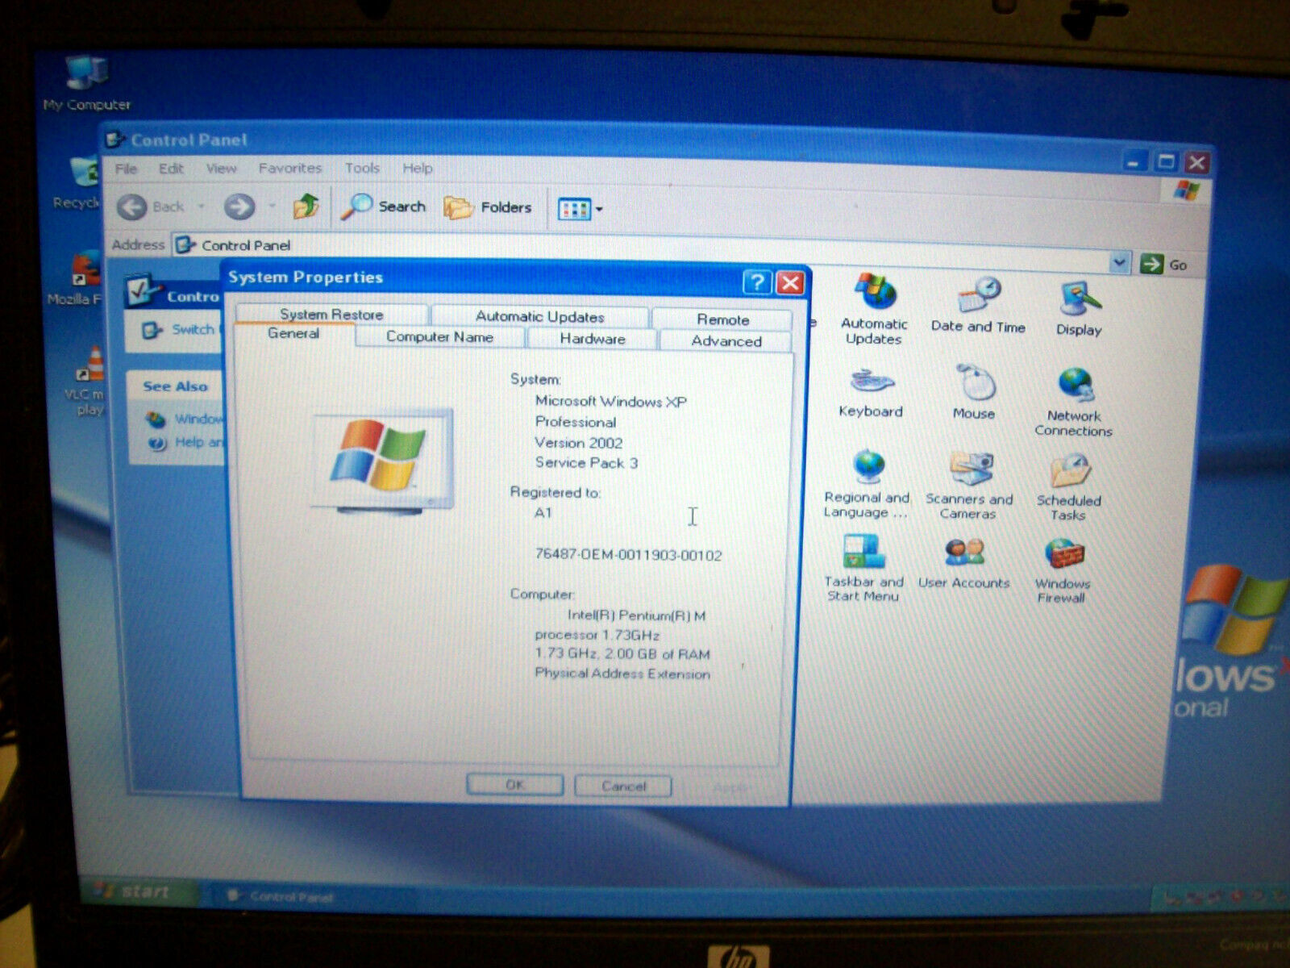Click the Up folder toolbar icon

click(x=306, y=207)
